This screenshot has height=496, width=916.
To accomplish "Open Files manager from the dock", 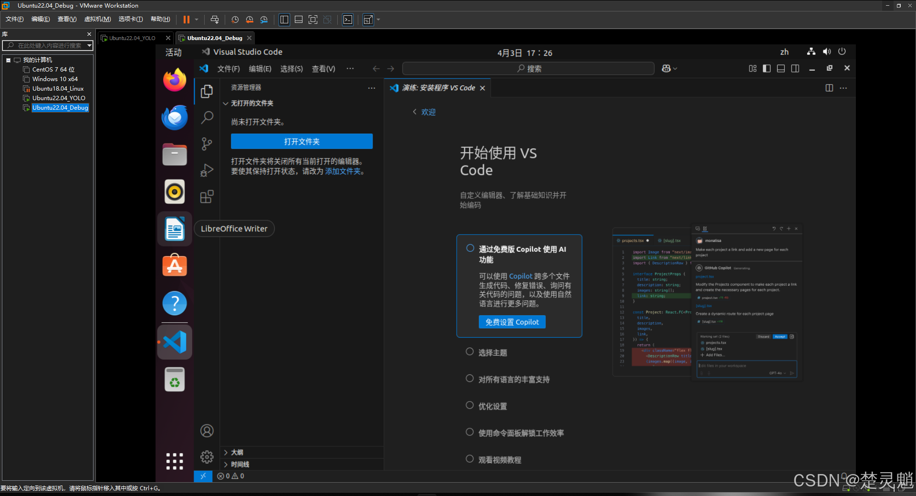I will coord(175,155).
